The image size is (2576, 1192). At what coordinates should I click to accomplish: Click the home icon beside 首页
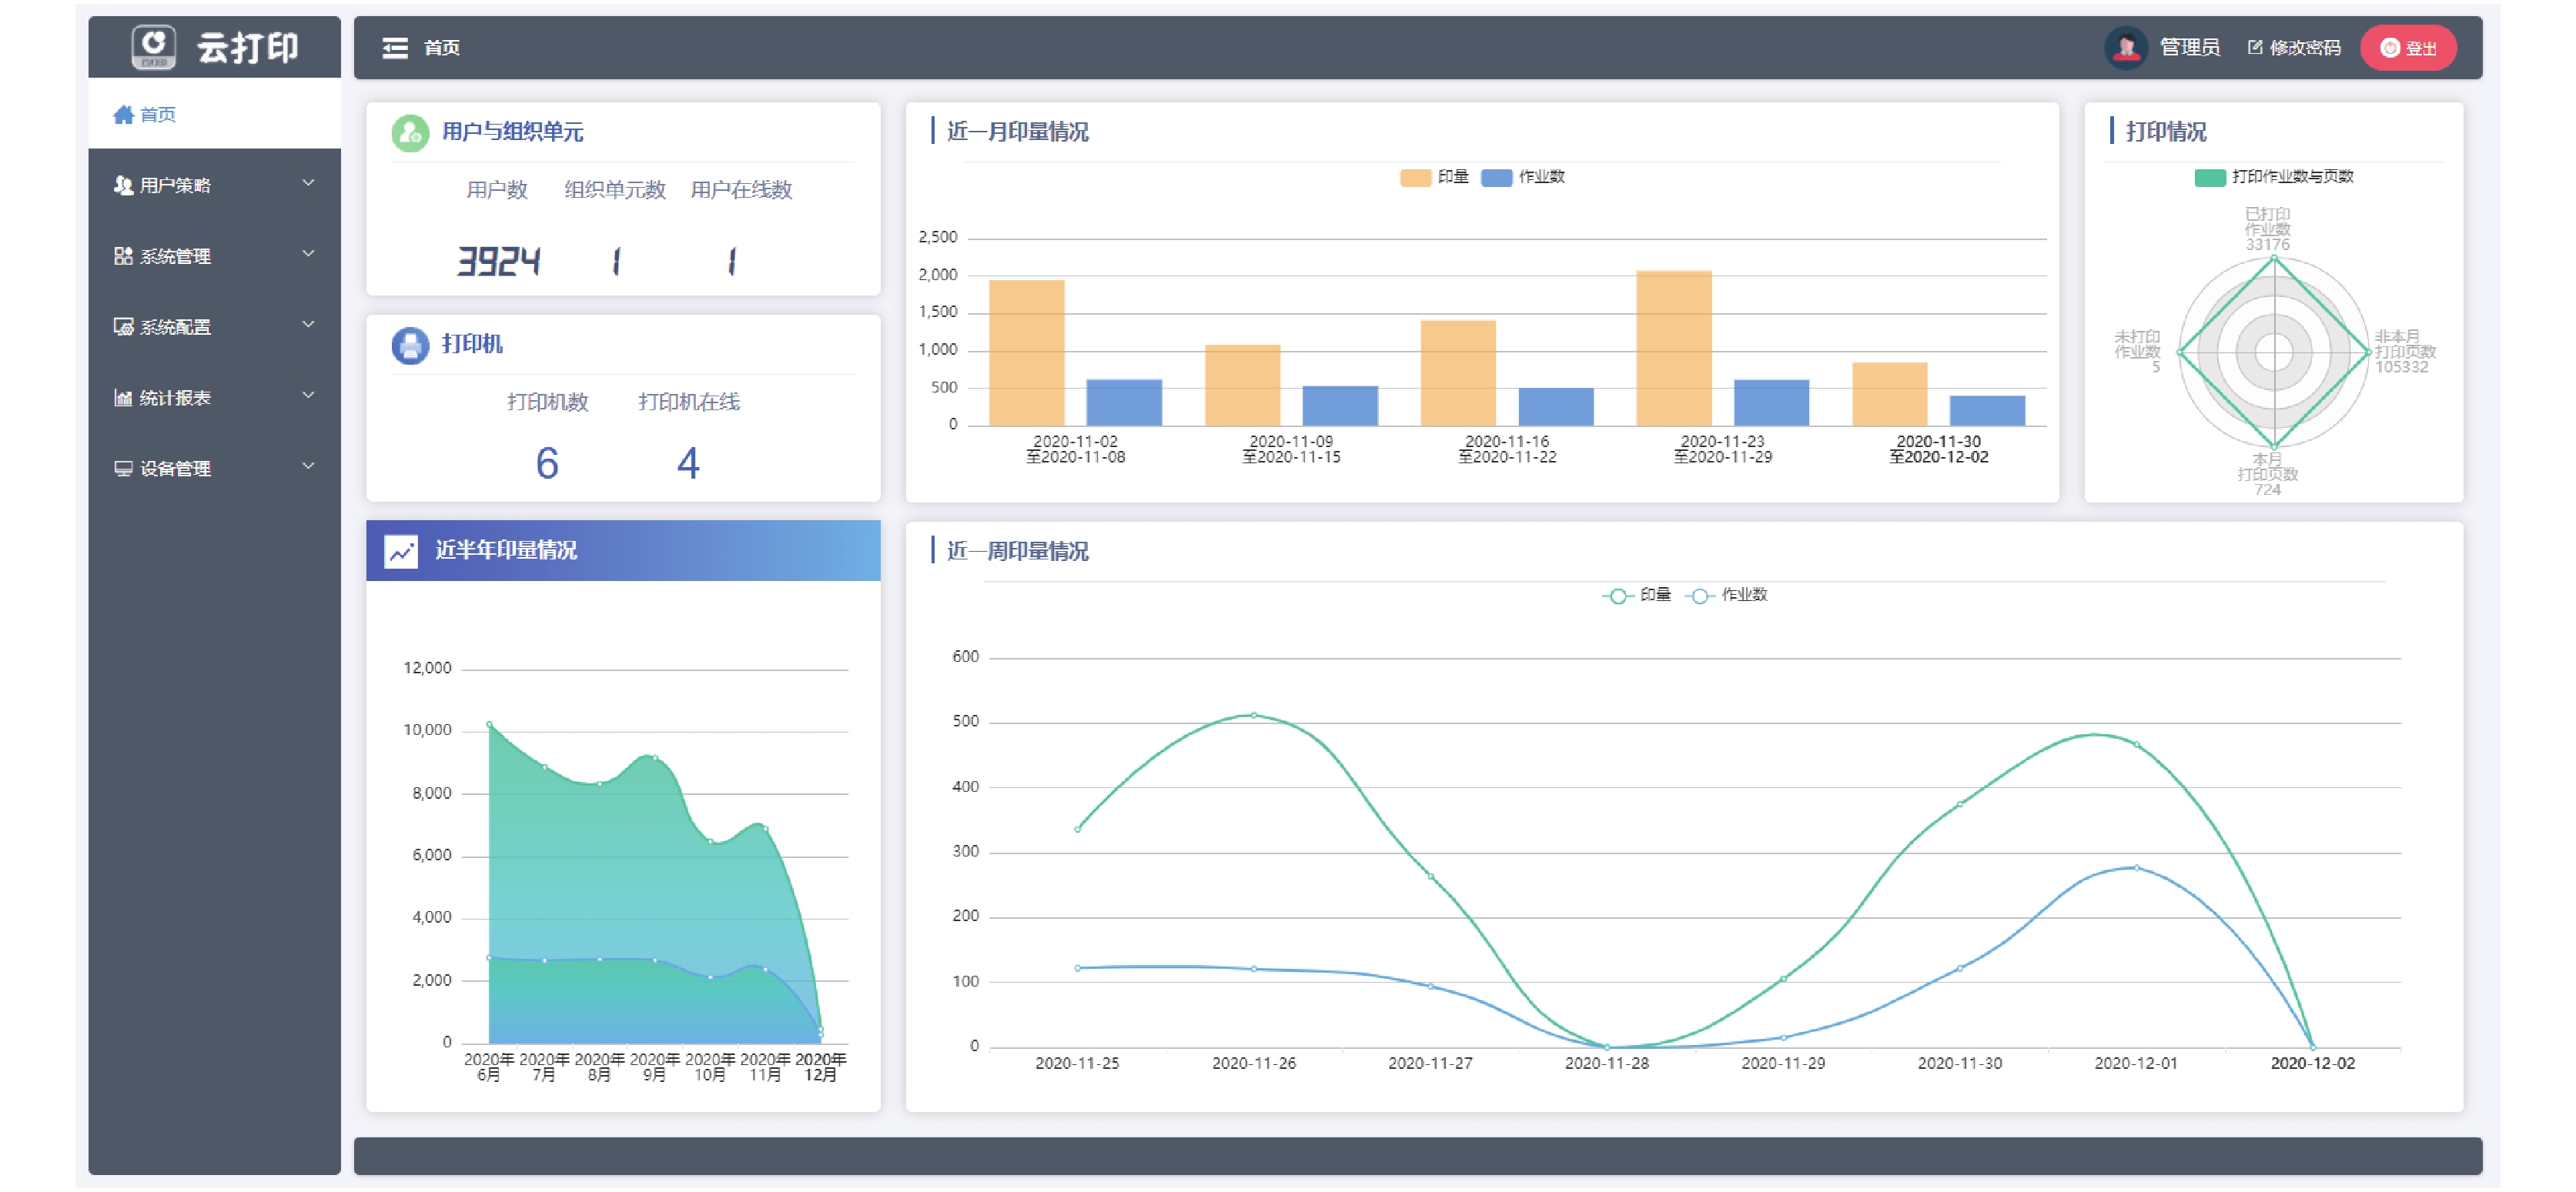123,115
